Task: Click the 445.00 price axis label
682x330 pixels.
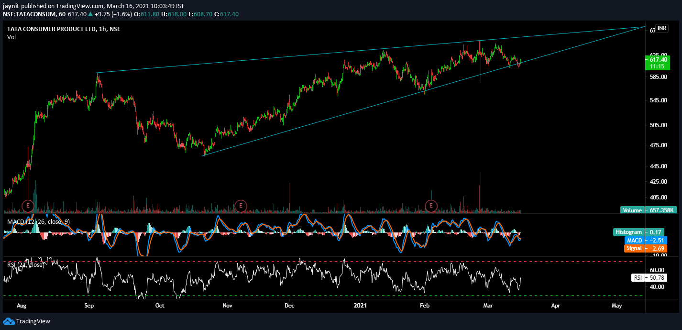Action: (658, 166)
